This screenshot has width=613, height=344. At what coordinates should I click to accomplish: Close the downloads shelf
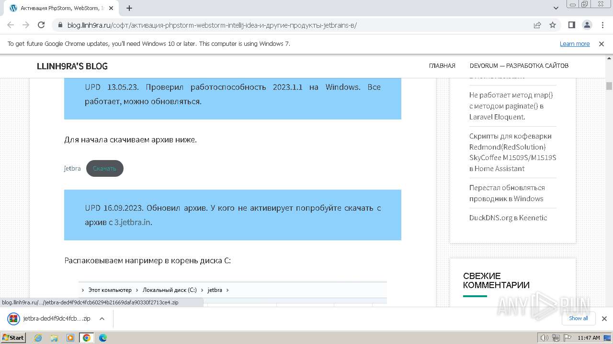point(604,319)
